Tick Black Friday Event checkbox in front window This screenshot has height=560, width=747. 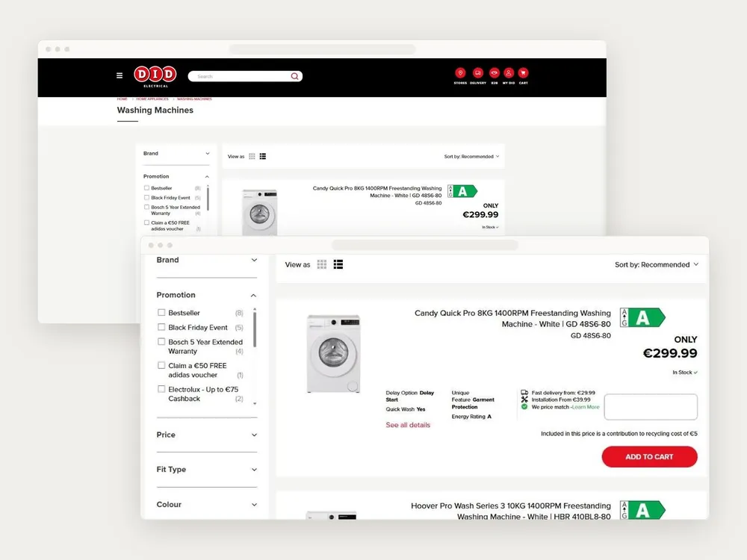[161, 327]
